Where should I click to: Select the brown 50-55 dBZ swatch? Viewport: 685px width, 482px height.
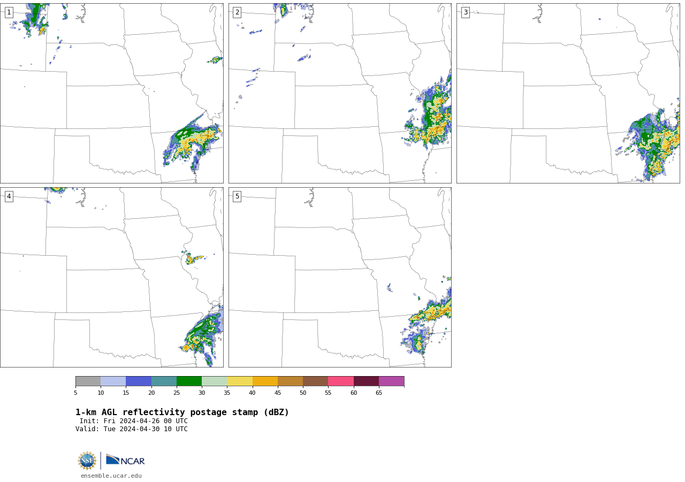(x=315, y=381)
